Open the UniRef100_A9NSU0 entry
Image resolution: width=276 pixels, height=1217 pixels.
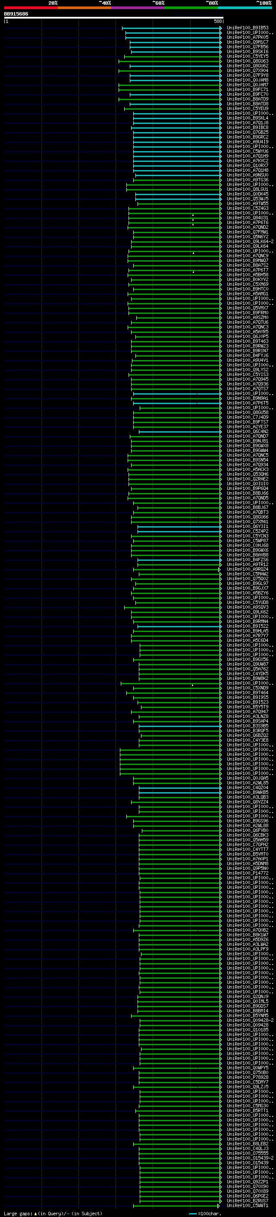[x=248, y=175]
